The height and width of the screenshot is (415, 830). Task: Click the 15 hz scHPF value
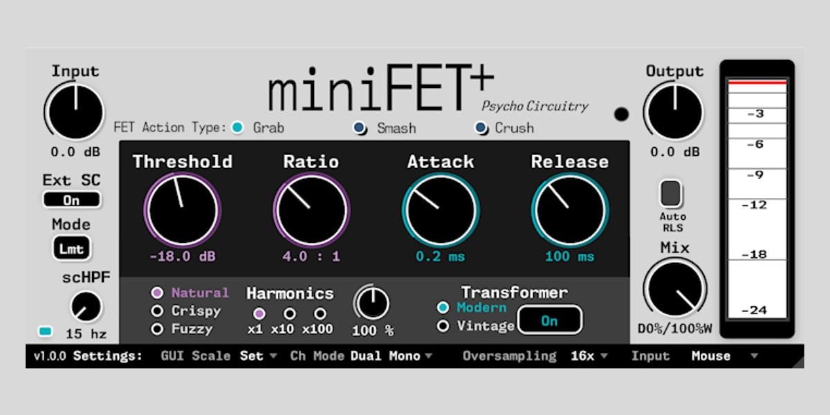point(86,334)
